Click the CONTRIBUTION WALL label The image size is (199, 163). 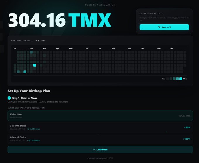pos(22,41)
